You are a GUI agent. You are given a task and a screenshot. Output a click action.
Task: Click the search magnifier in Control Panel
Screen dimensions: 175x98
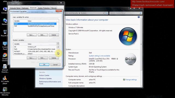[x=141, y=13]
